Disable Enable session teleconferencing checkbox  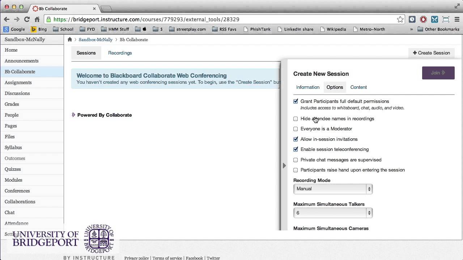tap(296, 149)
